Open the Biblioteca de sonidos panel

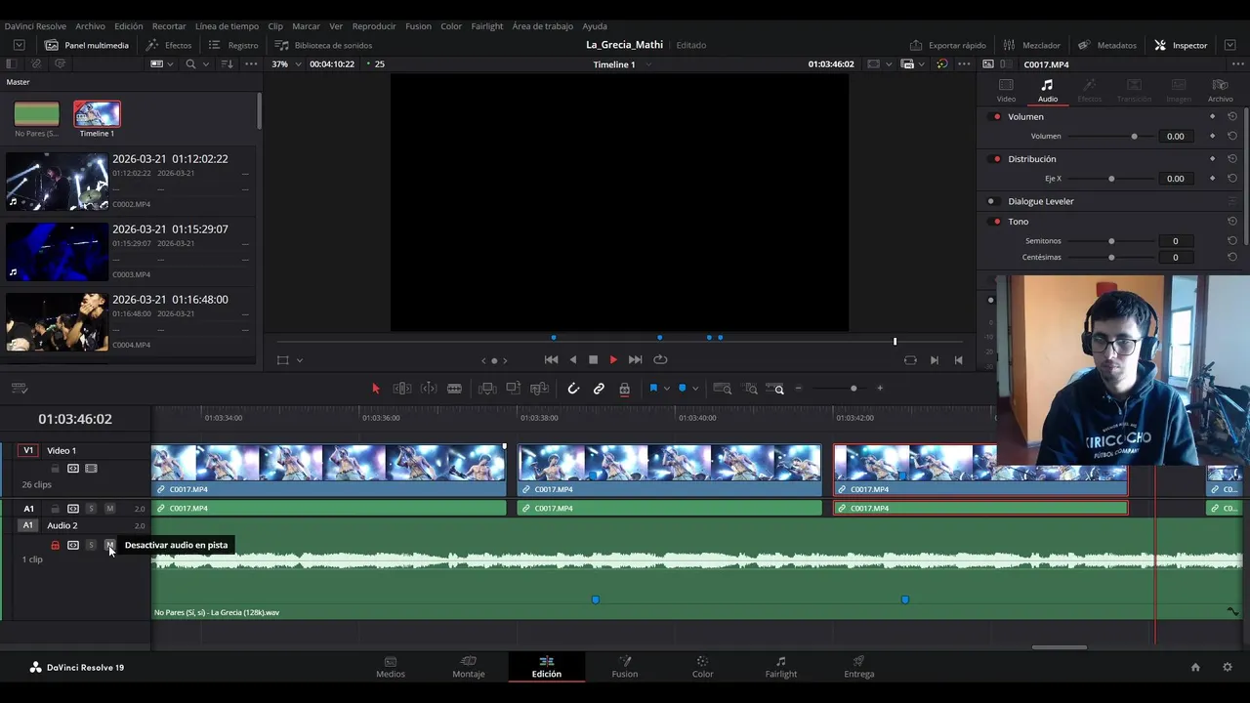323,45
